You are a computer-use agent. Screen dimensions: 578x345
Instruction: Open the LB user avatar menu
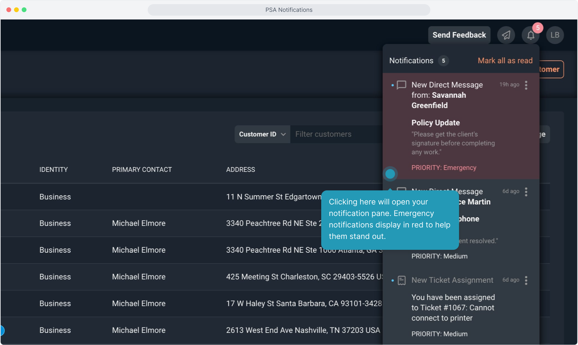pos(555,35)
